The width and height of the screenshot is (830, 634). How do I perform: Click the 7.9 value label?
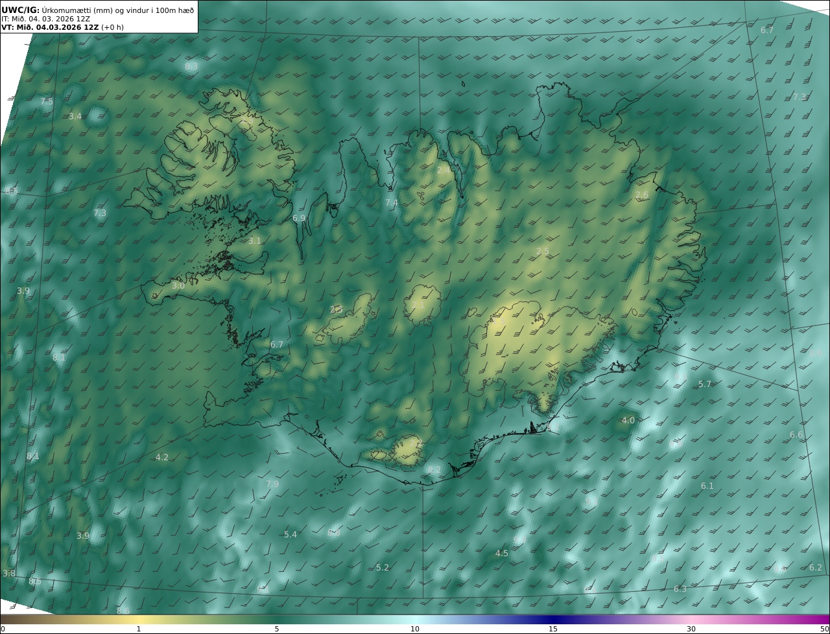(x=272, y=484)
